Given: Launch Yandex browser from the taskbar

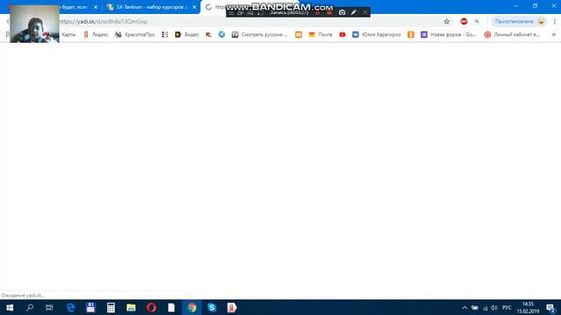Looking at the screenshot, I should tap(231, 307).
